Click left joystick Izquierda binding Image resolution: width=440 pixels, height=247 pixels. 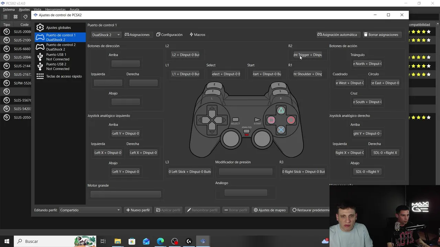pos(108,153)
